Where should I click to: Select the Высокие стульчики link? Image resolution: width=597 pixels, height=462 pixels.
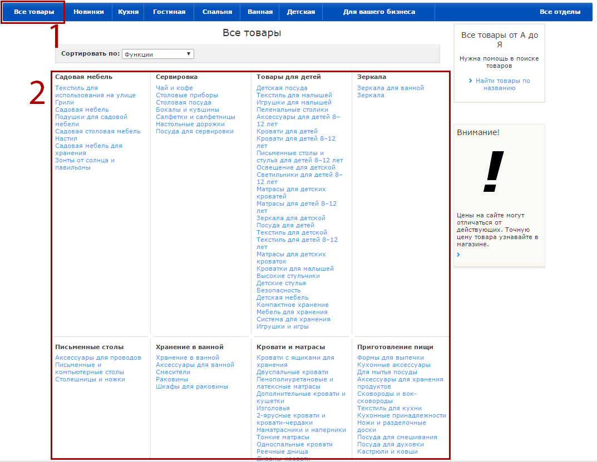pos(288,276)
